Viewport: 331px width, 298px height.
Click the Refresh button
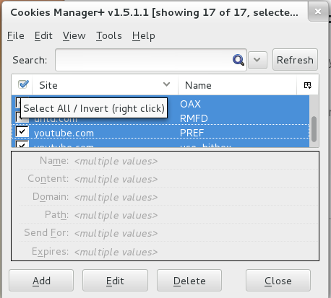click(x=295, y=60)
